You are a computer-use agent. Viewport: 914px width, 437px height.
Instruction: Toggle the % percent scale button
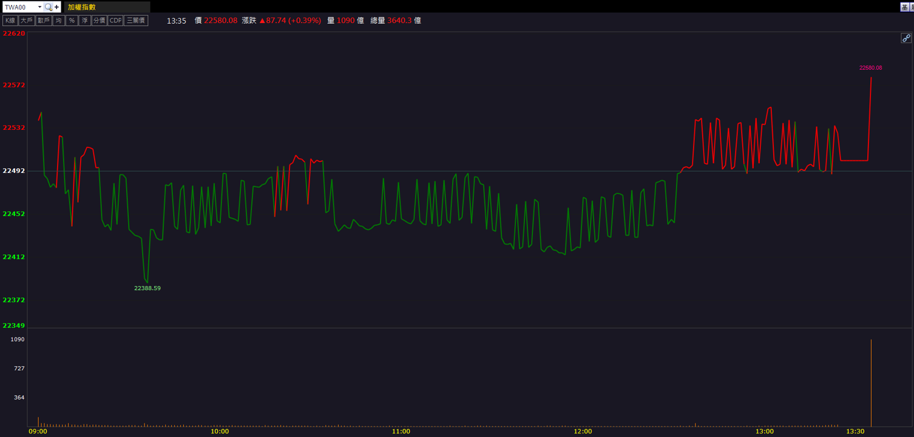click(x=72, y=21)
